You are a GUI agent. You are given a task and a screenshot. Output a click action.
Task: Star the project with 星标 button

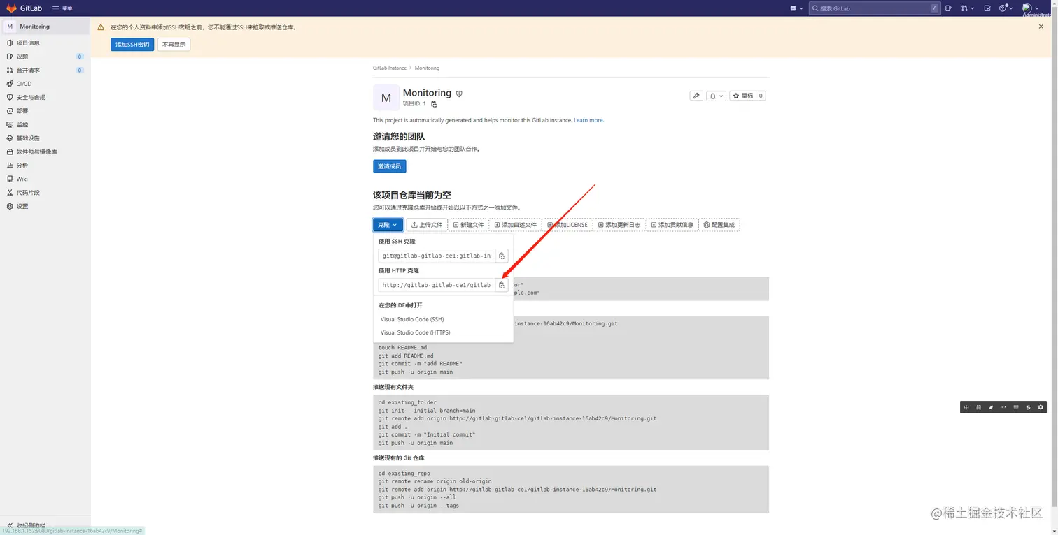pyautogui.click(x=742, y=96)
